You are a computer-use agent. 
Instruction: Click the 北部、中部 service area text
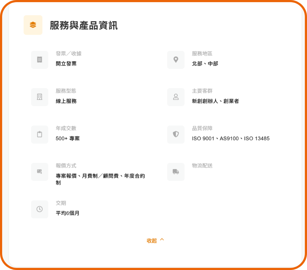tap(205, 64)
